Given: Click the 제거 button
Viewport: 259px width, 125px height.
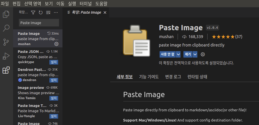Looking at the screenshot, I should 188,54.
